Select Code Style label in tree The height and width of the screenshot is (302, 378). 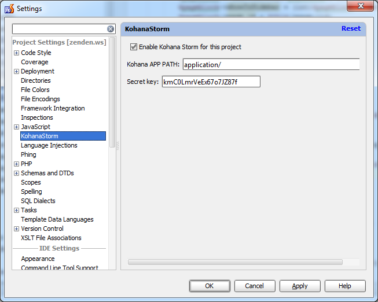click(36, 53)
